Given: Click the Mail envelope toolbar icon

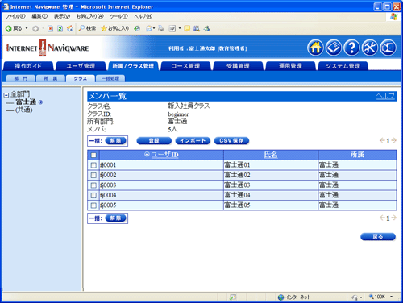Looking at the screenshot, I should (149, 28).
